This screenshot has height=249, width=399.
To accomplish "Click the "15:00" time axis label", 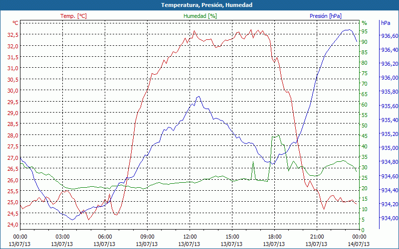I will pyautogui.click(x=232, y=237).
